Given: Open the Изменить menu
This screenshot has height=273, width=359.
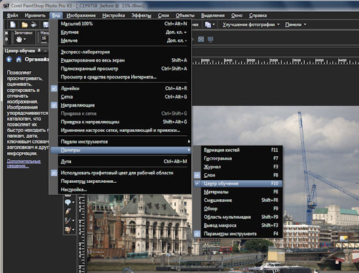Looking at the screenshot, I should [x=35, y=15].
